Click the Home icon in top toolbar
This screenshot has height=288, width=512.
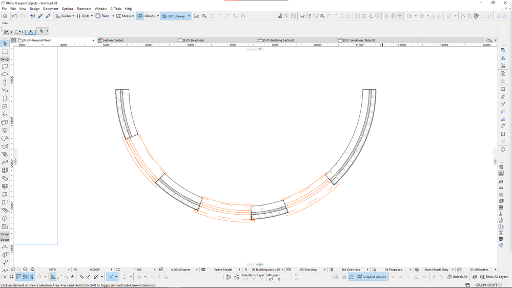[5, 16]
